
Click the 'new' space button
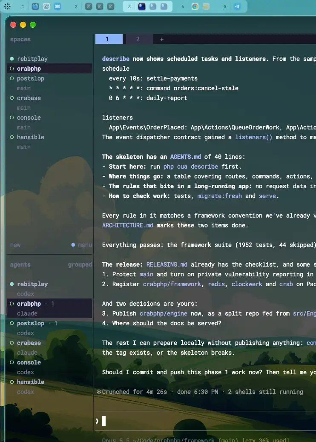[15, 245]
